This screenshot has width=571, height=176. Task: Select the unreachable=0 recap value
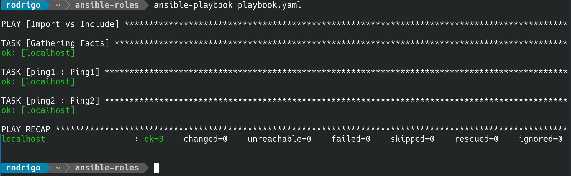(x=279, y=139)
